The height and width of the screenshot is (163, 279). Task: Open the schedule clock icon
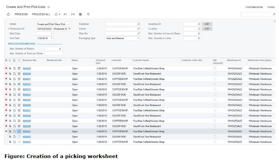point(56,14)
